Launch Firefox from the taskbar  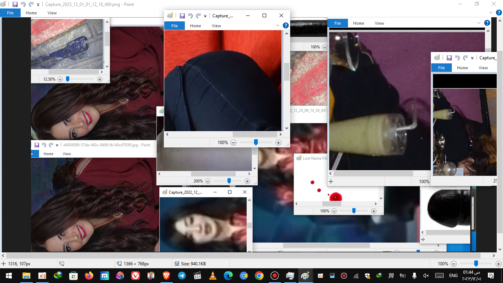tap(89, 276)
